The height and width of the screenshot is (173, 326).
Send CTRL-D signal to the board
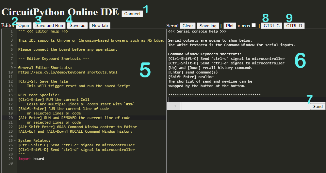pos(294,26)
